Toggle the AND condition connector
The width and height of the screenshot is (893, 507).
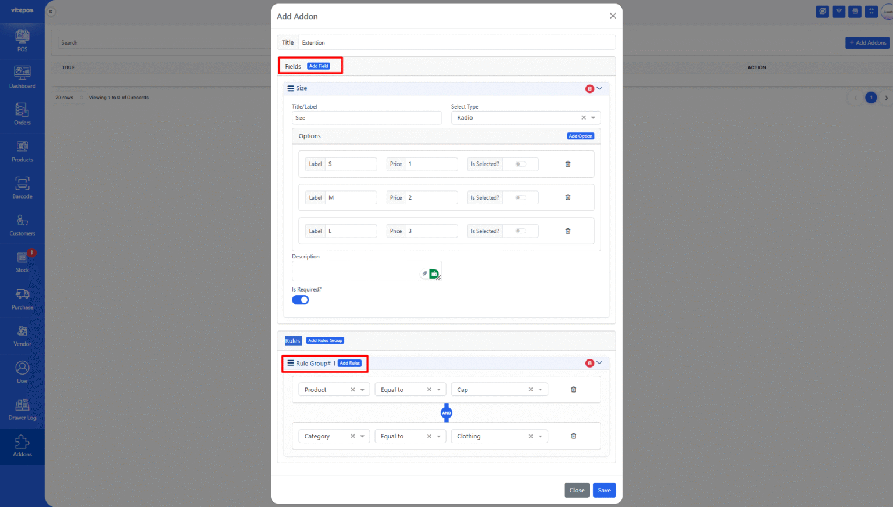point(446,413)
